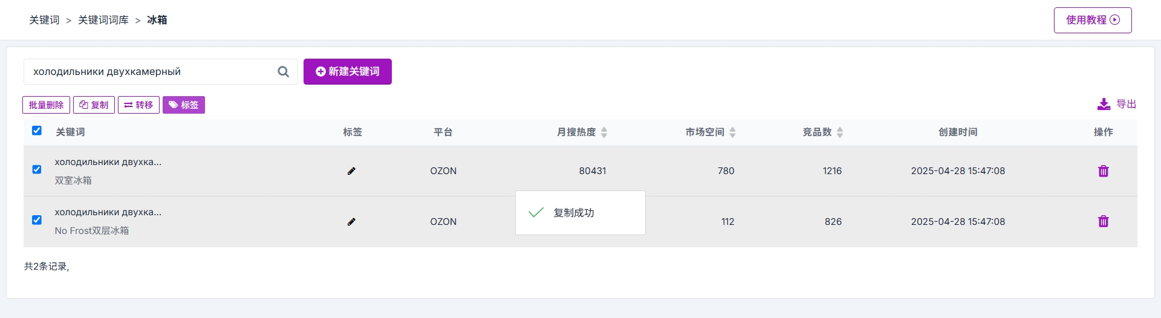Delete the No Frost双层冰箱 keyword via trash icon
This screenshot has width=1161, height=318.
[1103, 221]
